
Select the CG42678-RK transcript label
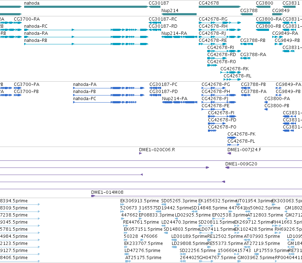click(x=235, y=69)
